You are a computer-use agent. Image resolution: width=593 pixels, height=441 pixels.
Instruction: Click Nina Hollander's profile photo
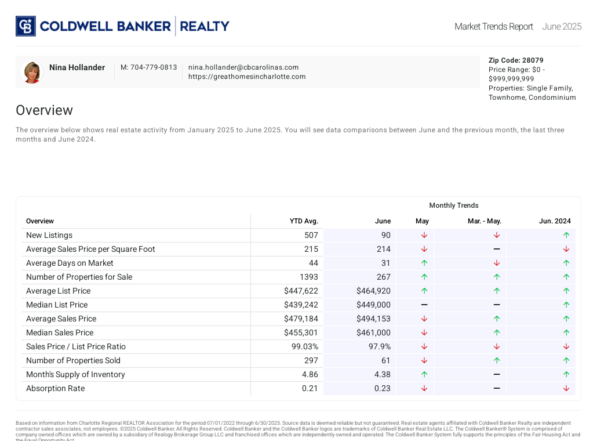(x=32, y=73)
